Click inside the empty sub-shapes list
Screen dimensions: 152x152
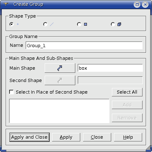tap(59, 111)
